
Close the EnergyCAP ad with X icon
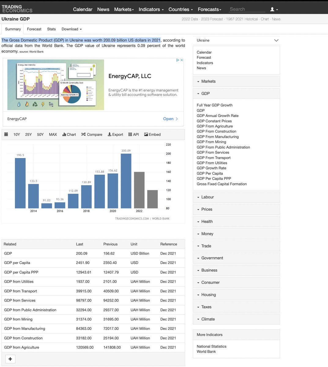tap(182, 60)
